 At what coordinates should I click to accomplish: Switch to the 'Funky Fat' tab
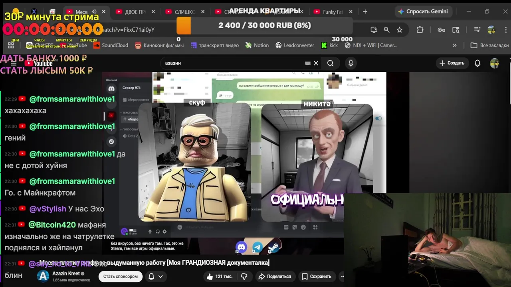click(333, 12)
